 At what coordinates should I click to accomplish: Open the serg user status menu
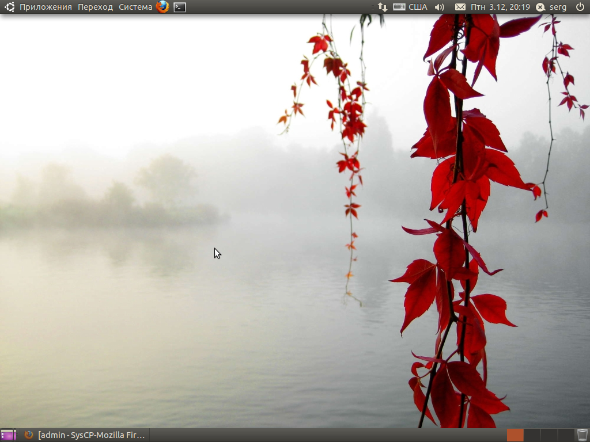tap(551, 7)
